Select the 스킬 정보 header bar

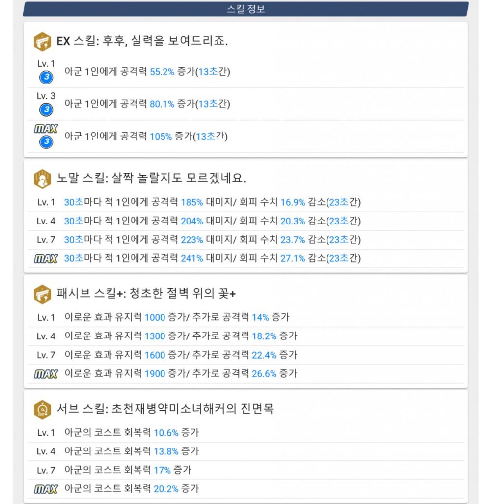pyautogui.click(x=245, y=9)
